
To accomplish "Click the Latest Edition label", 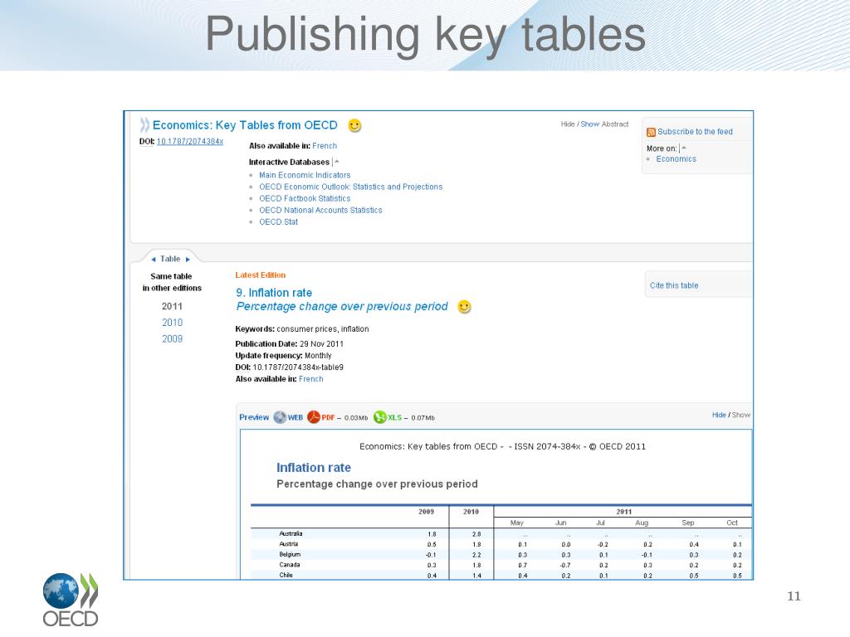I will (x=260, y=275).
